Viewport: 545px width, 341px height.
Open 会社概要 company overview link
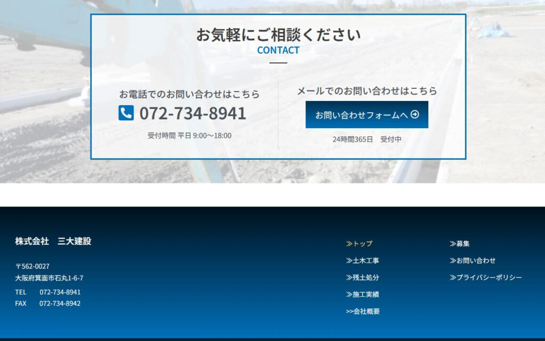pyautogui.click(x=363, y=312)
